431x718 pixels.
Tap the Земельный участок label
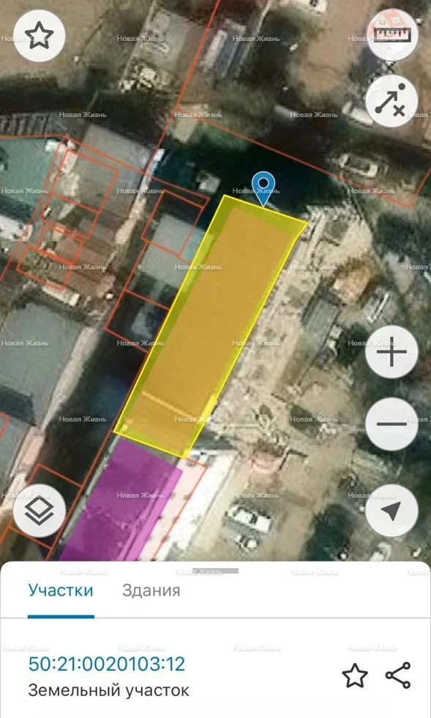(x=108, y=690)
